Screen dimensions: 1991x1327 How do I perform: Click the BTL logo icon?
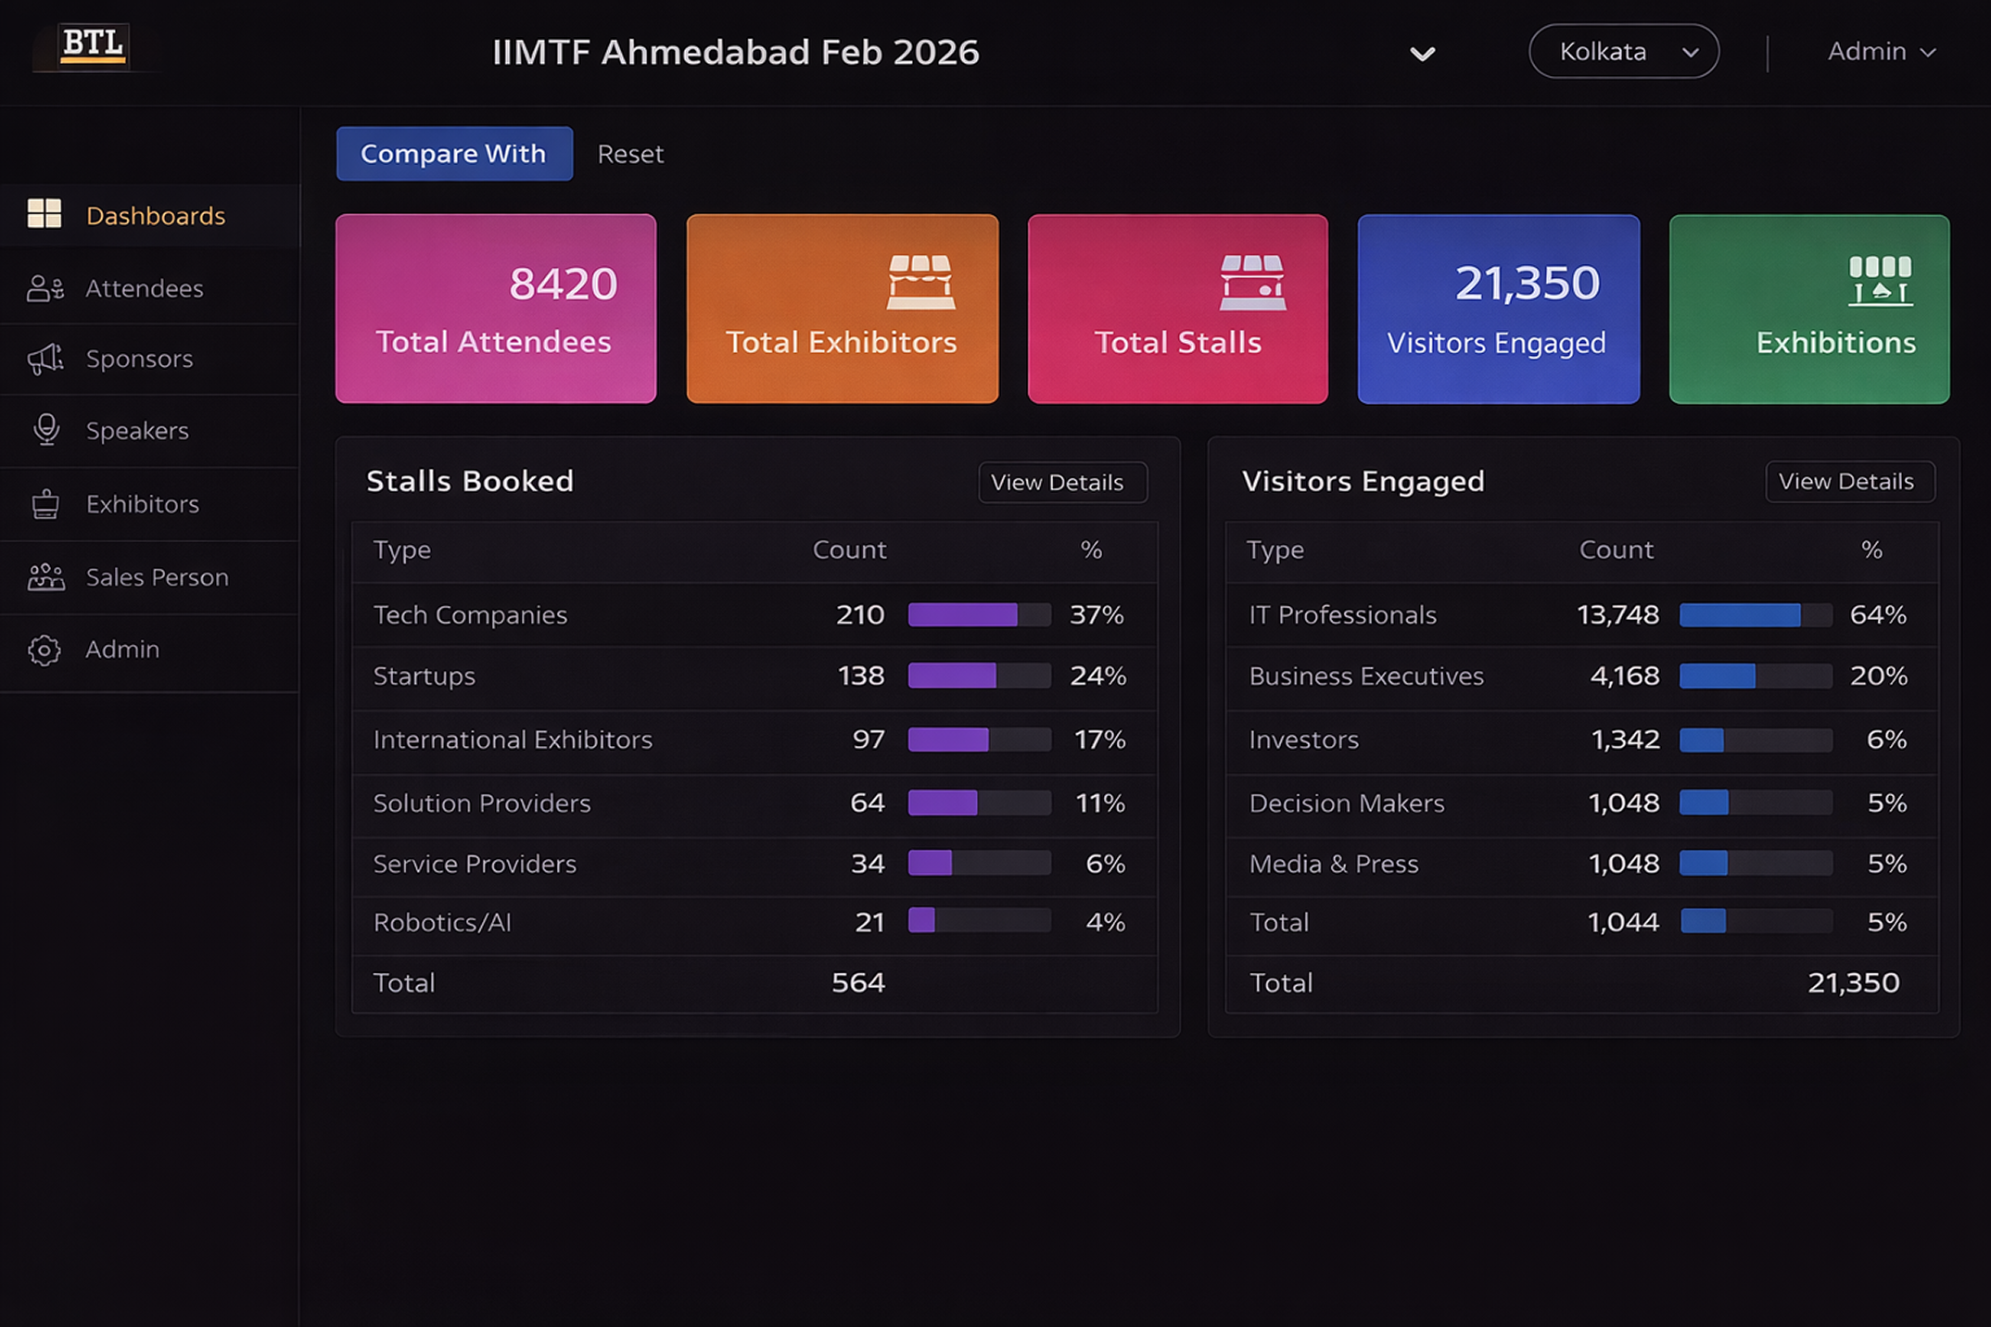93,45
